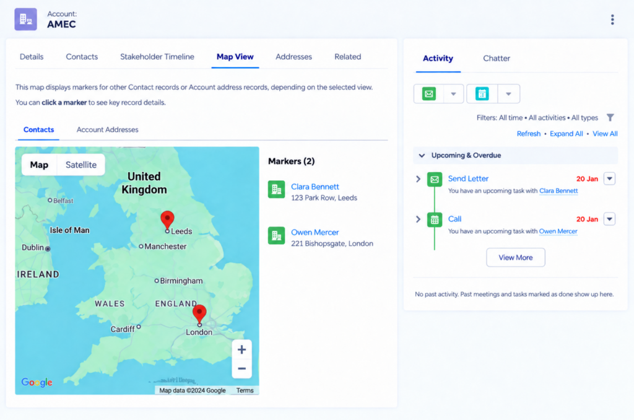634x420 pixels.
Task: Open dropdown arrow next to calendar icon
Action: (508, 94)
